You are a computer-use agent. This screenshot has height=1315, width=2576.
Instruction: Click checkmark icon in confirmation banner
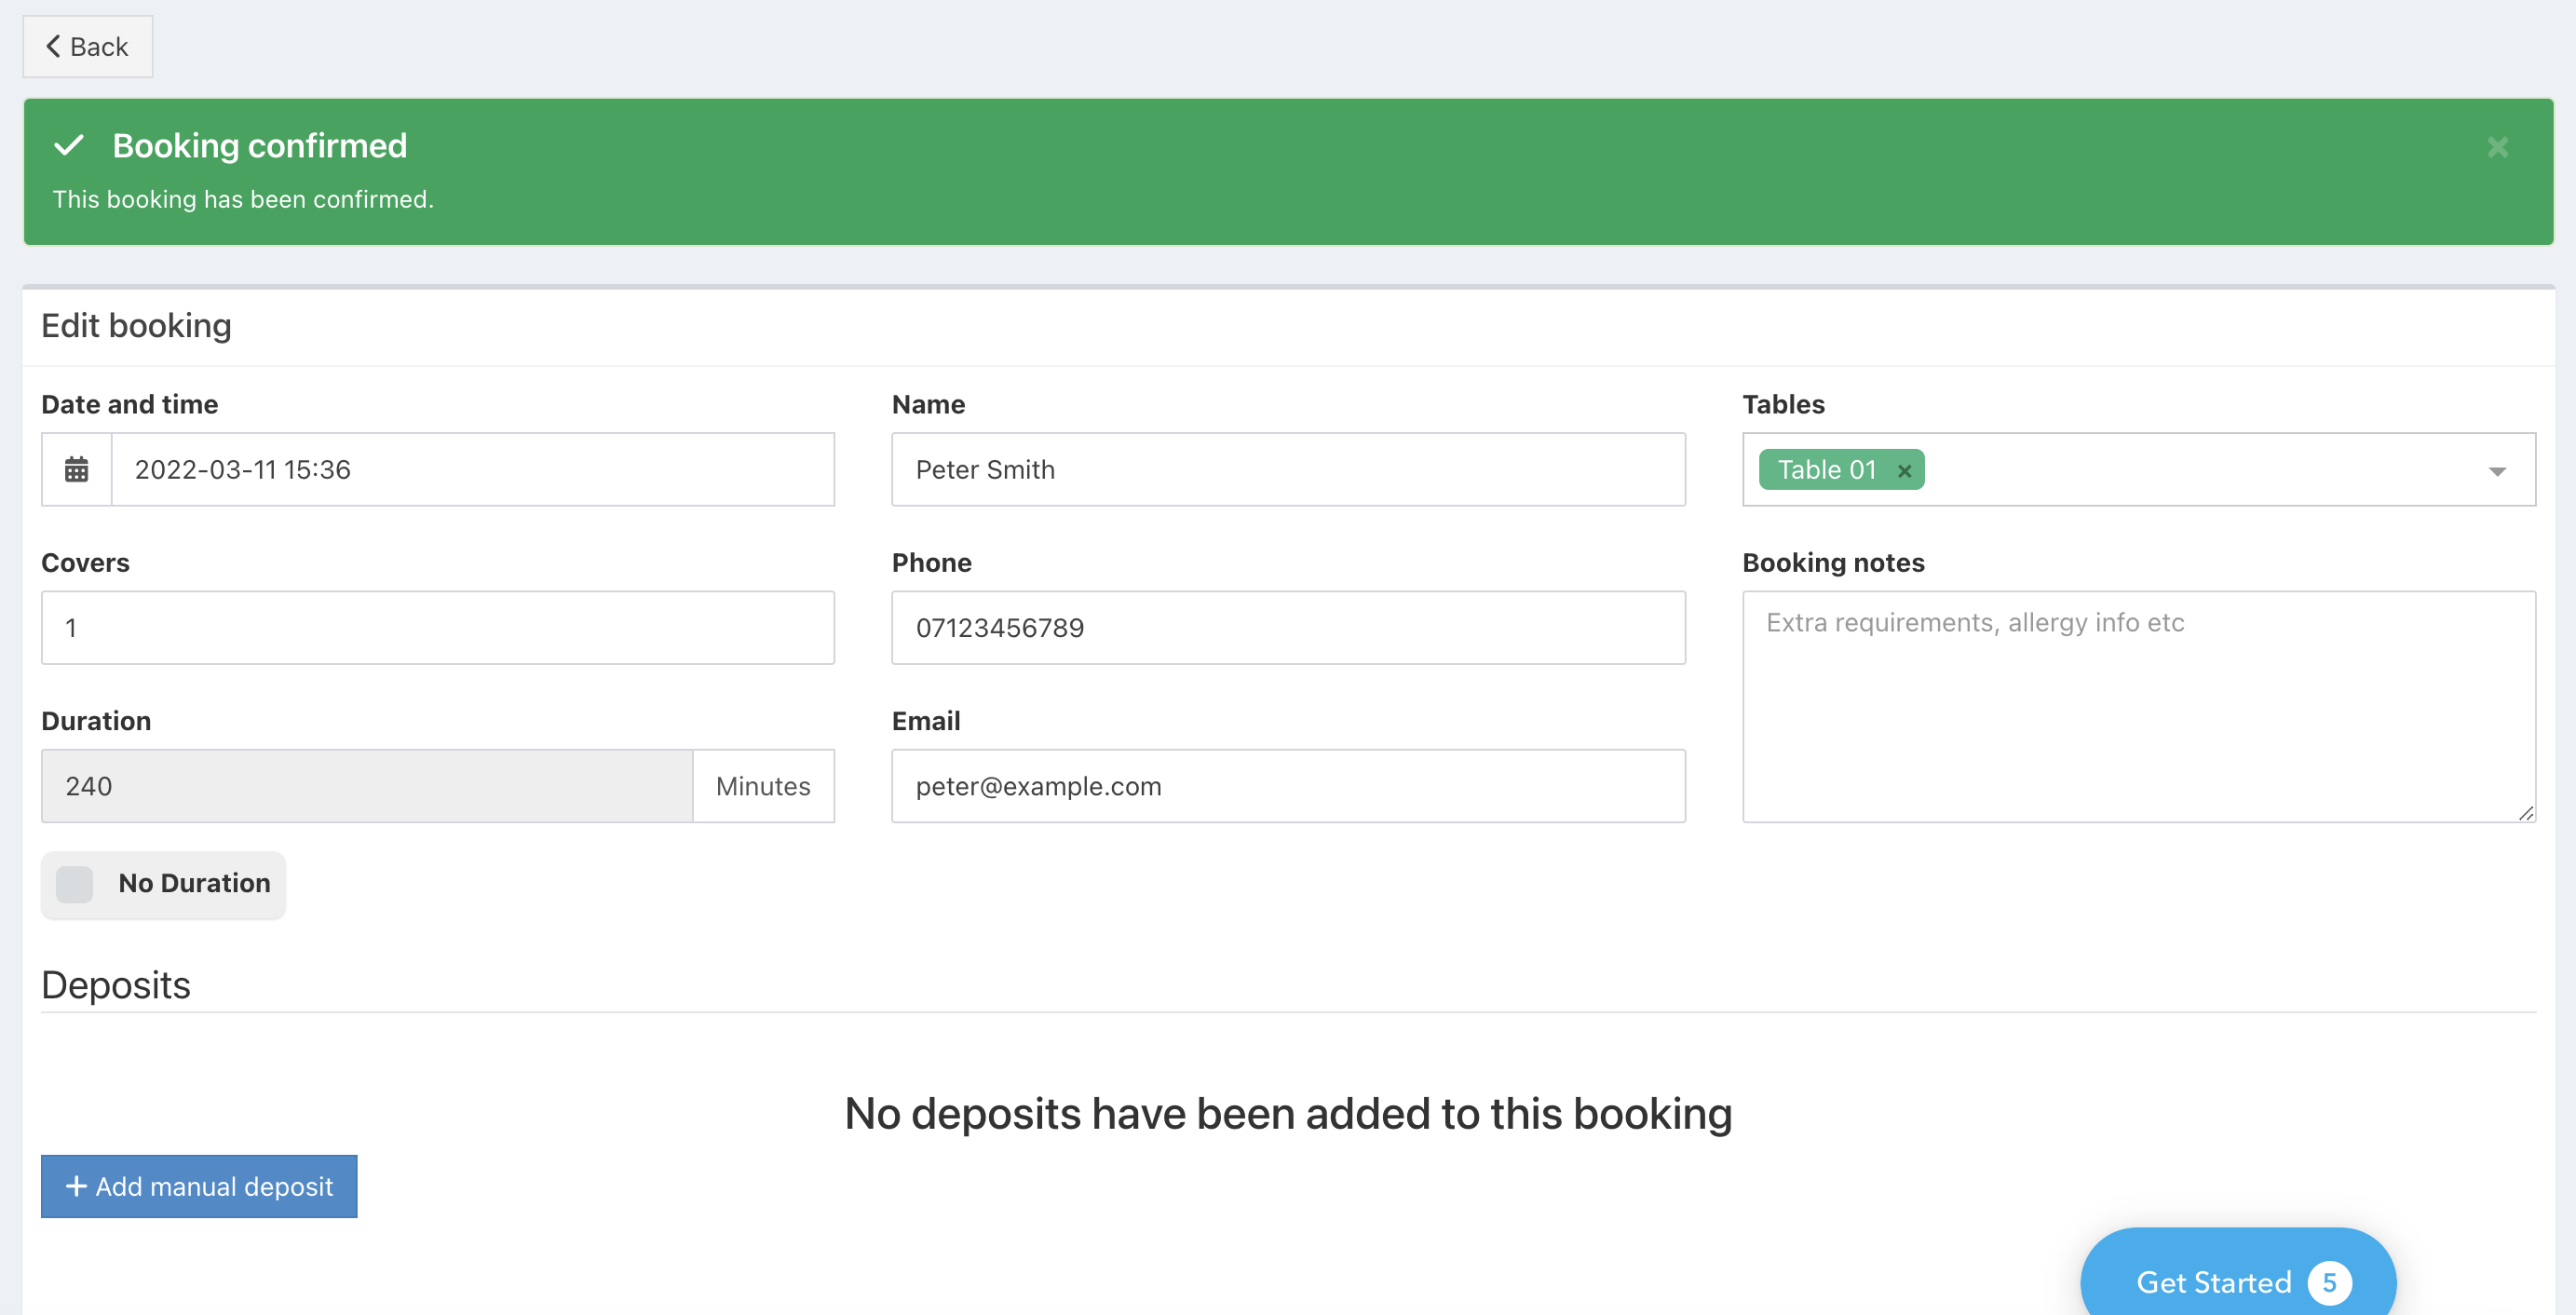tap(69, 146)
